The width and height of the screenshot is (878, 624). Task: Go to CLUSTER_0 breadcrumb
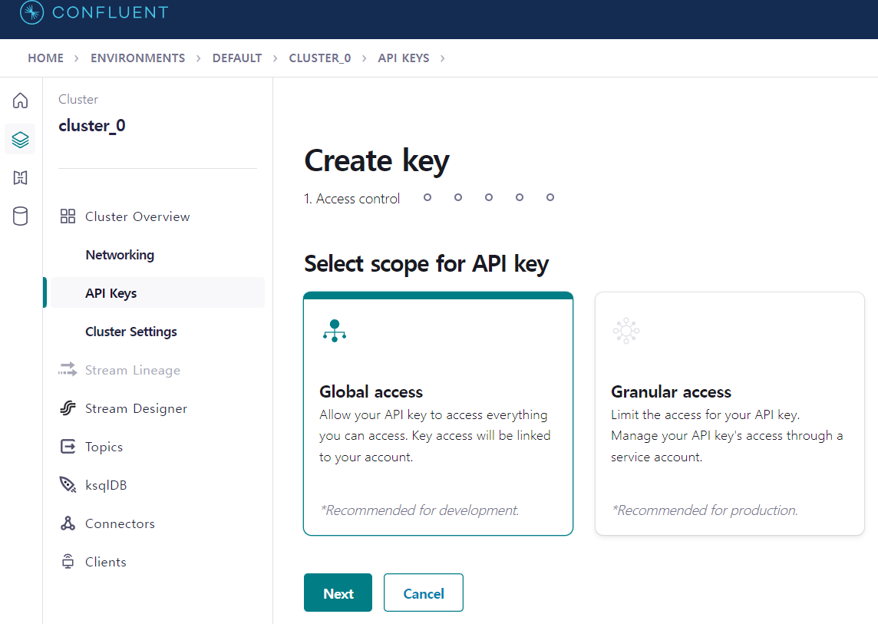[320, 58]
